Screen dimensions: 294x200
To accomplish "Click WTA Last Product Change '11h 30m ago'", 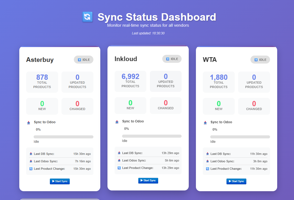I will tap(259, 169).
